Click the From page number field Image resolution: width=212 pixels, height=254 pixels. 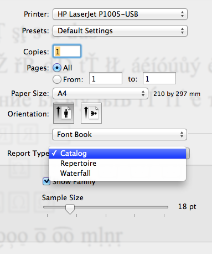(106, 78)
